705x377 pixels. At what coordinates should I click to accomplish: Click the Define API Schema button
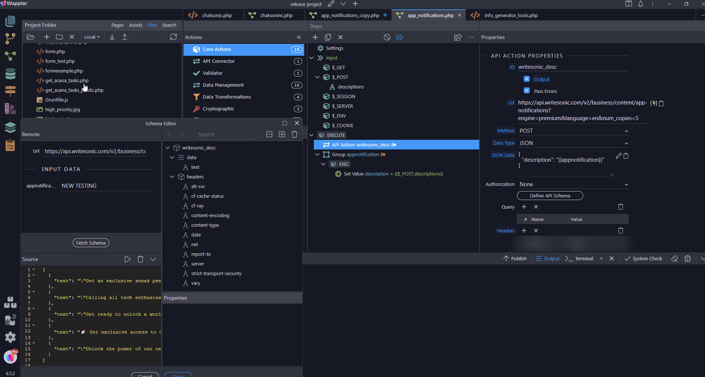[550, 196]
